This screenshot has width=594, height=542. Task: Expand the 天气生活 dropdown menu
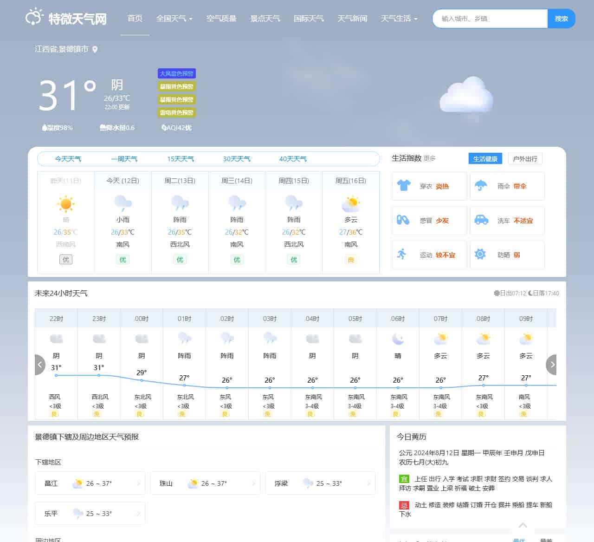[x=399, y=19]
